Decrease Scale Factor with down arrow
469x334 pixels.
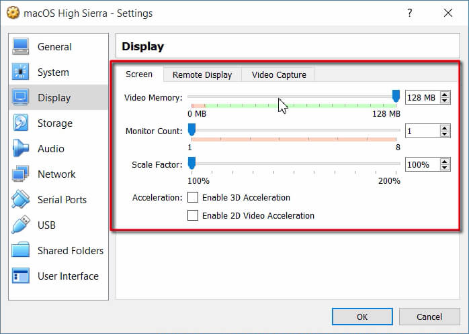(x=445, y=168)
